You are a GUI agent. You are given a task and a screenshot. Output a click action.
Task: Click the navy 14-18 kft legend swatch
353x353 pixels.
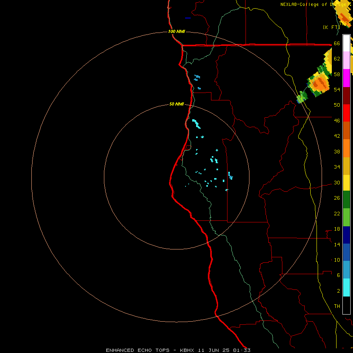pyautogui.click(x=346, y=235)
